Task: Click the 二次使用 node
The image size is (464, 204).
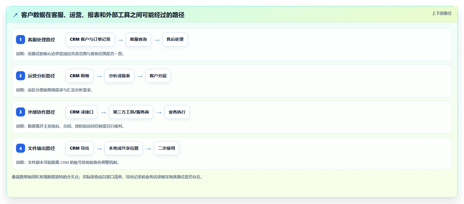Action: pyautogui.click(x=167, y=148)
